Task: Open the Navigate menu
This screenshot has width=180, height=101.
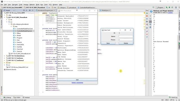Action: pyautogui.click(x=15, y=4)
